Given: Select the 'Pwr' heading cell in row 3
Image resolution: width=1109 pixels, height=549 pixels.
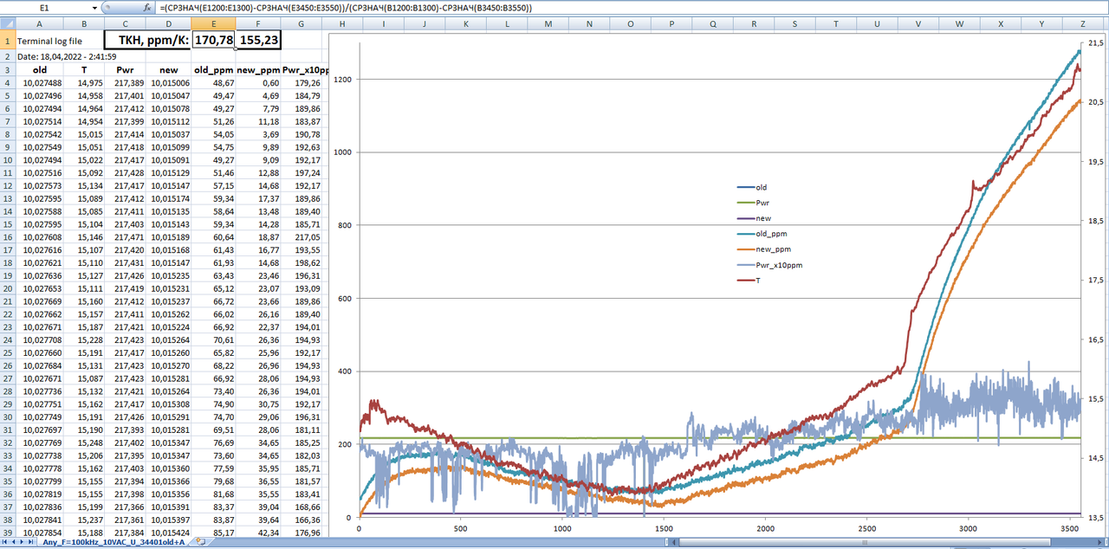Looking at the screenshot, I should [x=125, y=69].
